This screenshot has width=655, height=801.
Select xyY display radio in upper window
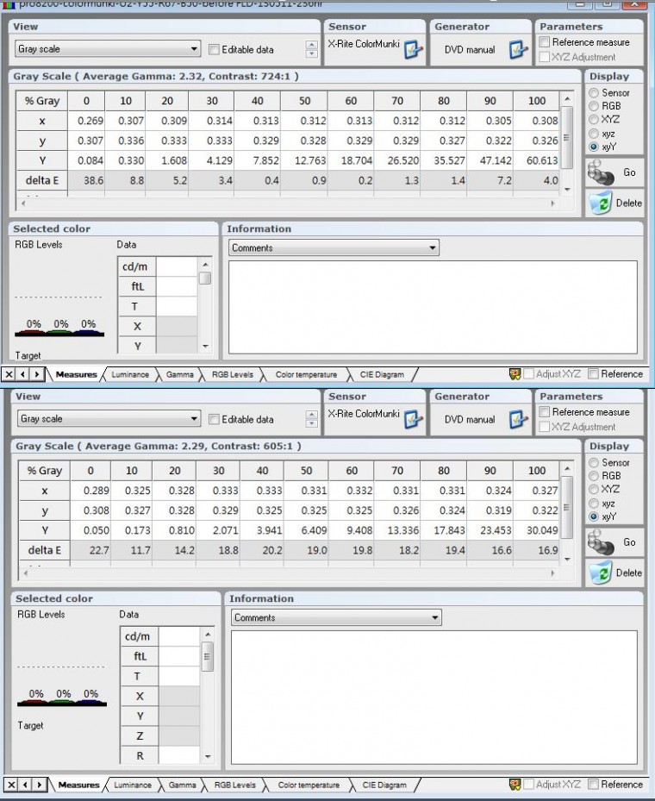tap(594, 147)
